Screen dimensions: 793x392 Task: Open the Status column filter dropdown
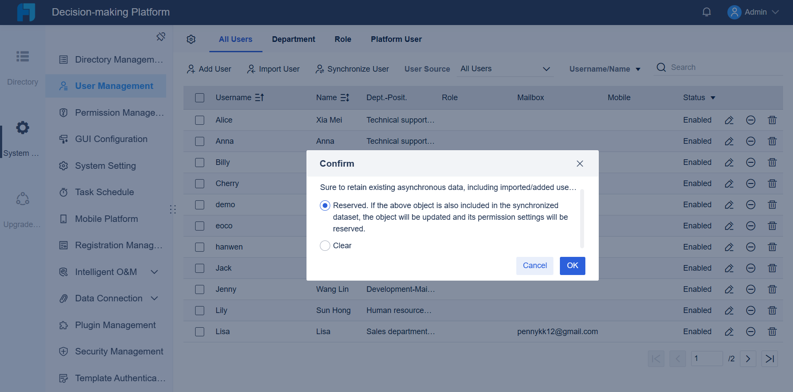coord(713,98)
